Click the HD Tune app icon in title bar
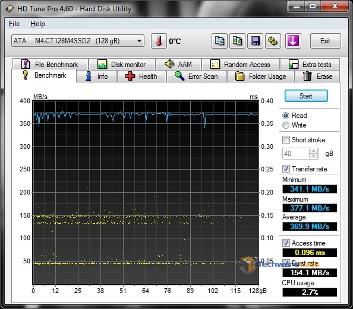This screenshot has height=309, width=353. tap(10, 9)
